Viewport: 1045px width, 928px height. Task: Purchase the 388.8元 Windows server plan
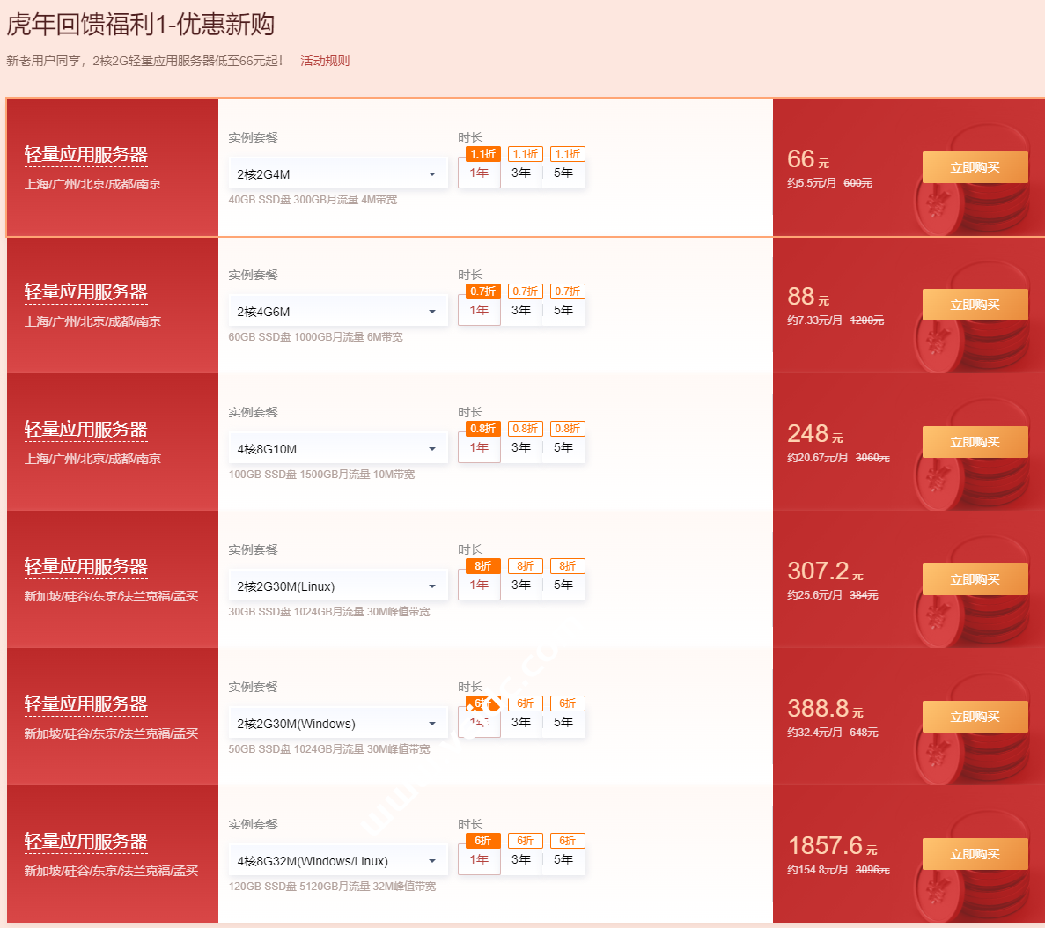[x=975, y=717]
